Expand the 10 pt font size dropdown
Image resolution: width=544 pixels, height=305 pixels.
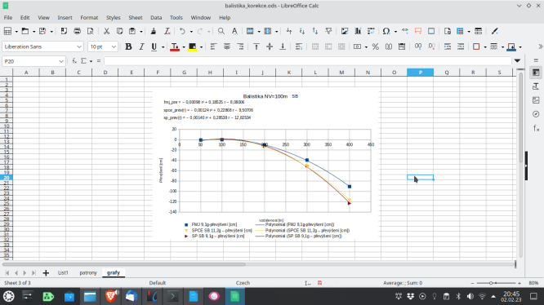click(113, 46)
